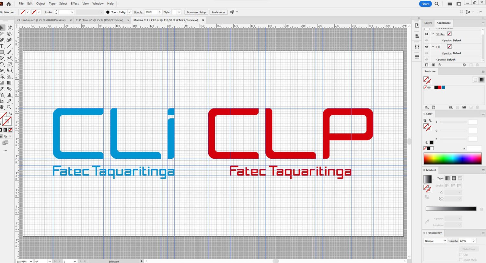Viewport: 486px width, 263px height.
Task: Open the Add New Effect fx menu
Action: point(440,65)
